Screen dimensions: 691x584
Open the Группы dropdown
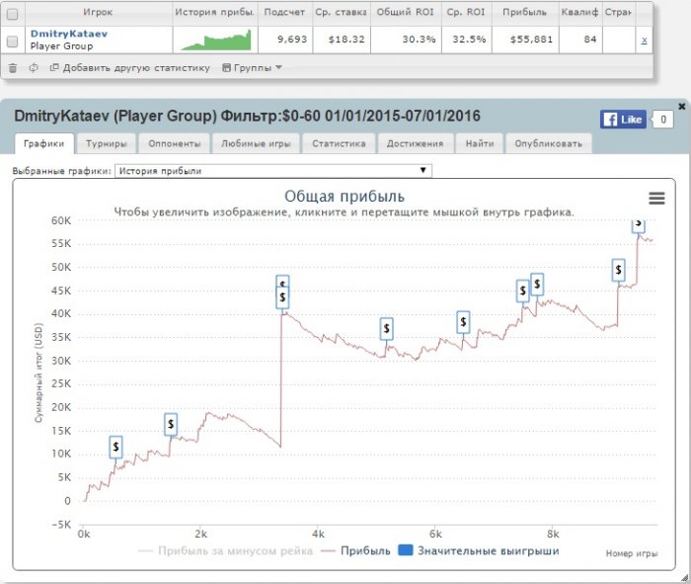click(x=252, y=68)
